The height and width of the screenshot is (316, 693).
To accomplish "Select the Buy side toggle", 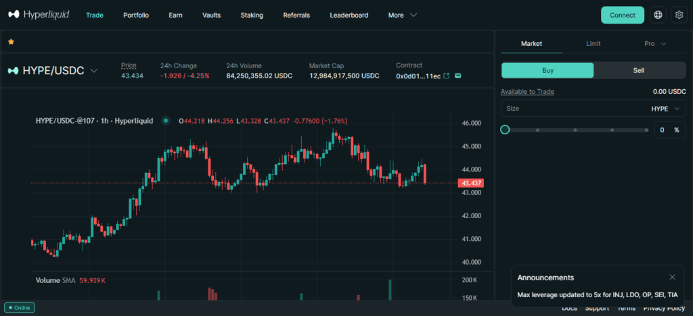I will (547, 70).
